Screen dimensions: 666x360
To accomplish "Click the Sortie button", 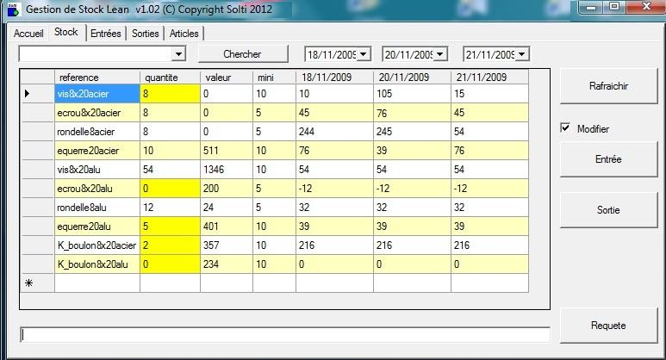I will (608, 210).
